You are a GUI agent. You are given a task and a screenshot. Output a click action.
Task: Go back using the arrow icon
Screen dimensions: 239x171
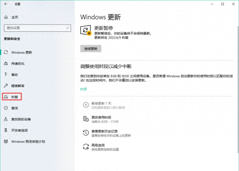6,4
